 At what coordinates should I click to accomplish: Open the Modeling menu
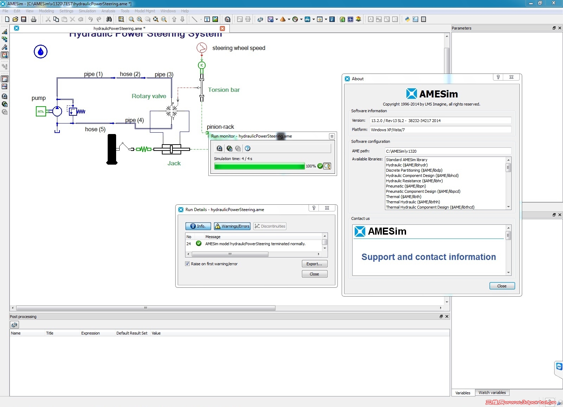tap(46, 11)
